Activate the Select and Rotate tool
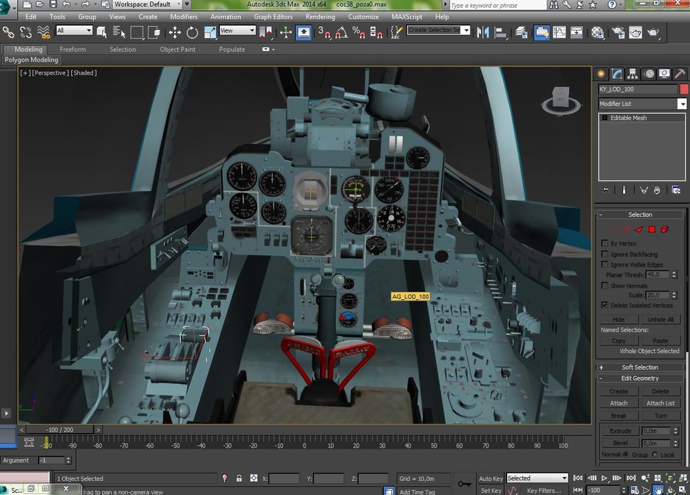690x495 pixels. (x=192, y=32)
